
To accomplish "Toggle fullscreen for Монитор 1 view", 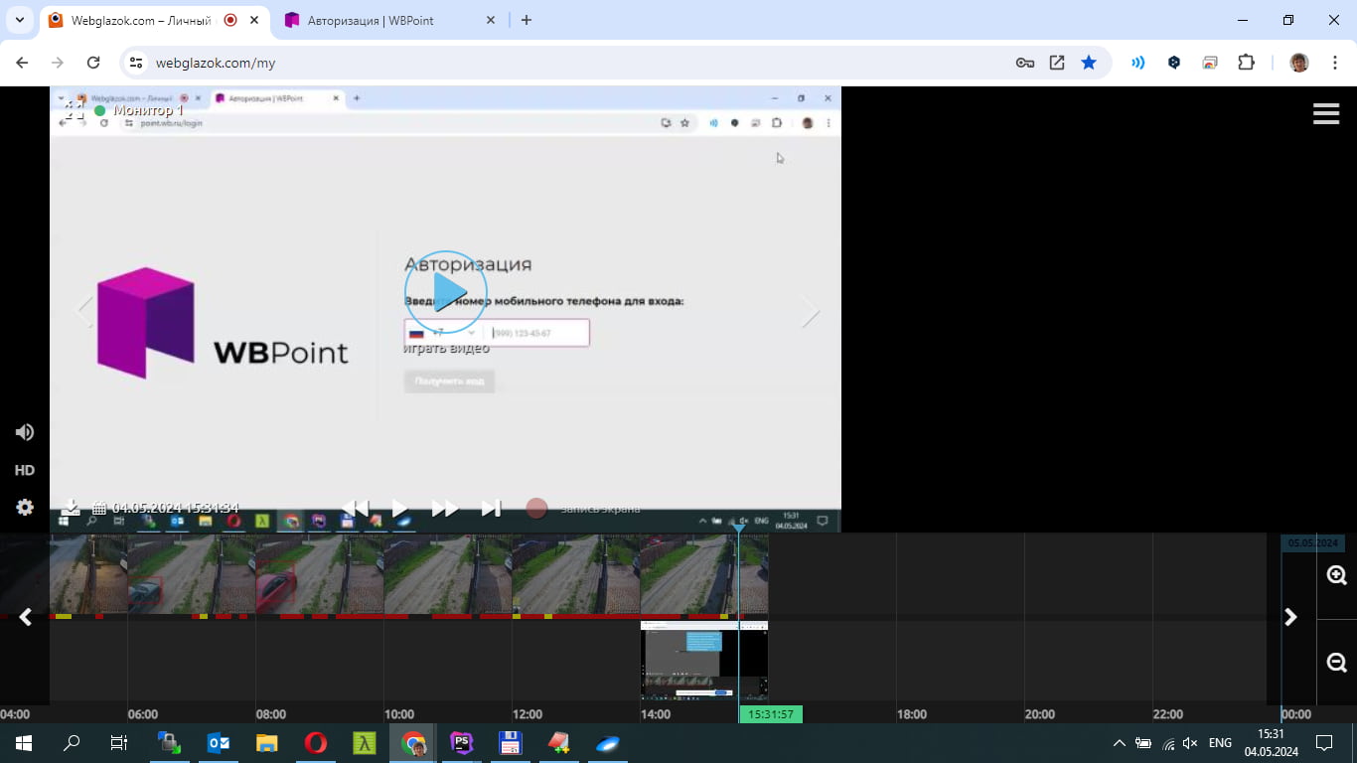I will 74,110.
